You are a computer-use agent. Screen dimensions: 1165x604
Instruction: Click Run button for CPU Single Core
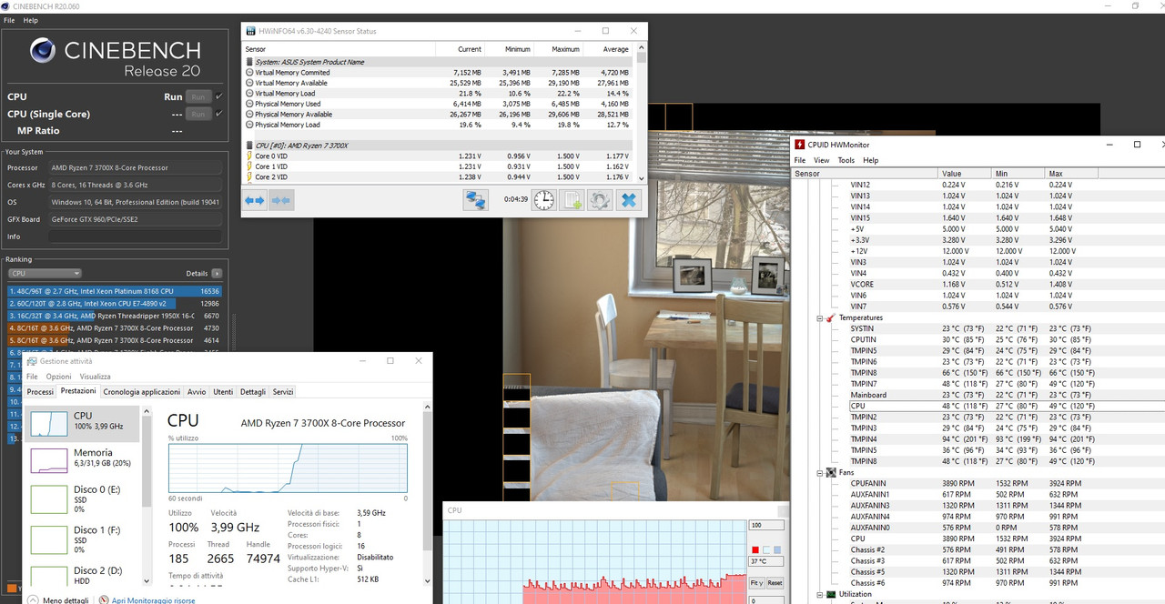(x=198, y=114)
